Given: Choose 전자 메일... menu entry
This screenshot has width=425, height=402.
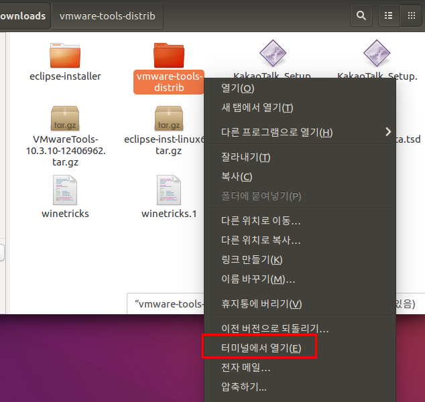Looking at the screenshot, I should pos(300,367).
